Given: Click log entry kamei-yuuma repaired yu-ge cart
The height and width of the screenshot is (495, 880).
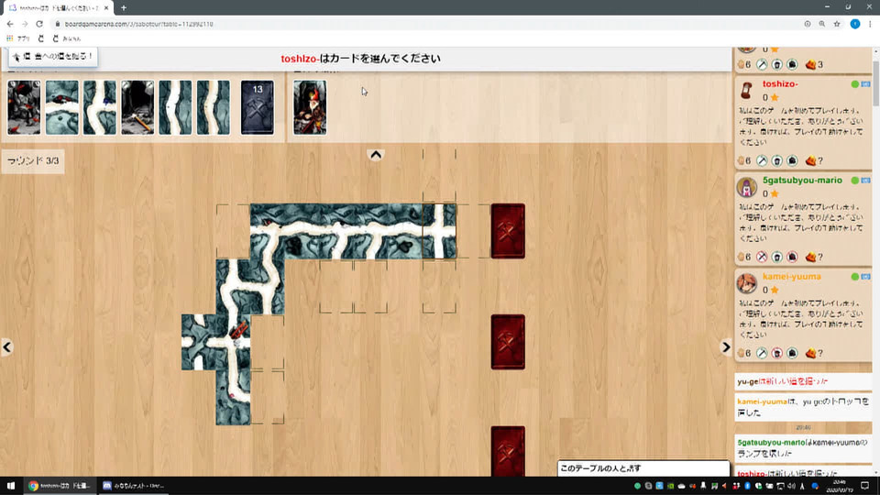Looking at the screenshot, I should [x=803, y=407].
